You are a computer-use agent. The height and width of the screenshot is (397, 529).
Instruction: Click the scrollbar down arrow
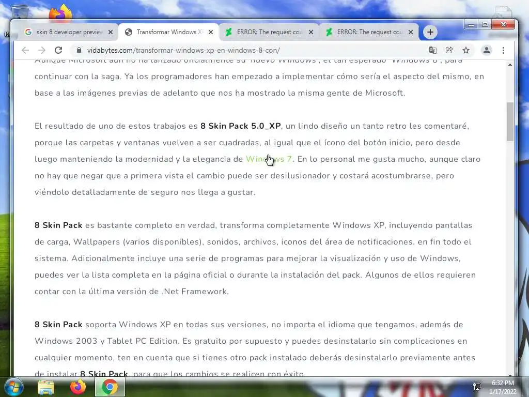point(510,374)
